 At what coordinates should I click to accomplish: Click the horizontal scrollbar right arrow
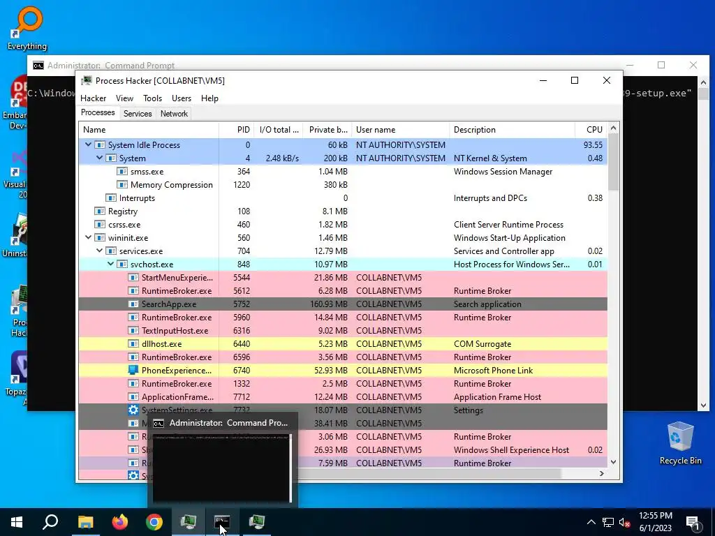[x=601, y=474]
